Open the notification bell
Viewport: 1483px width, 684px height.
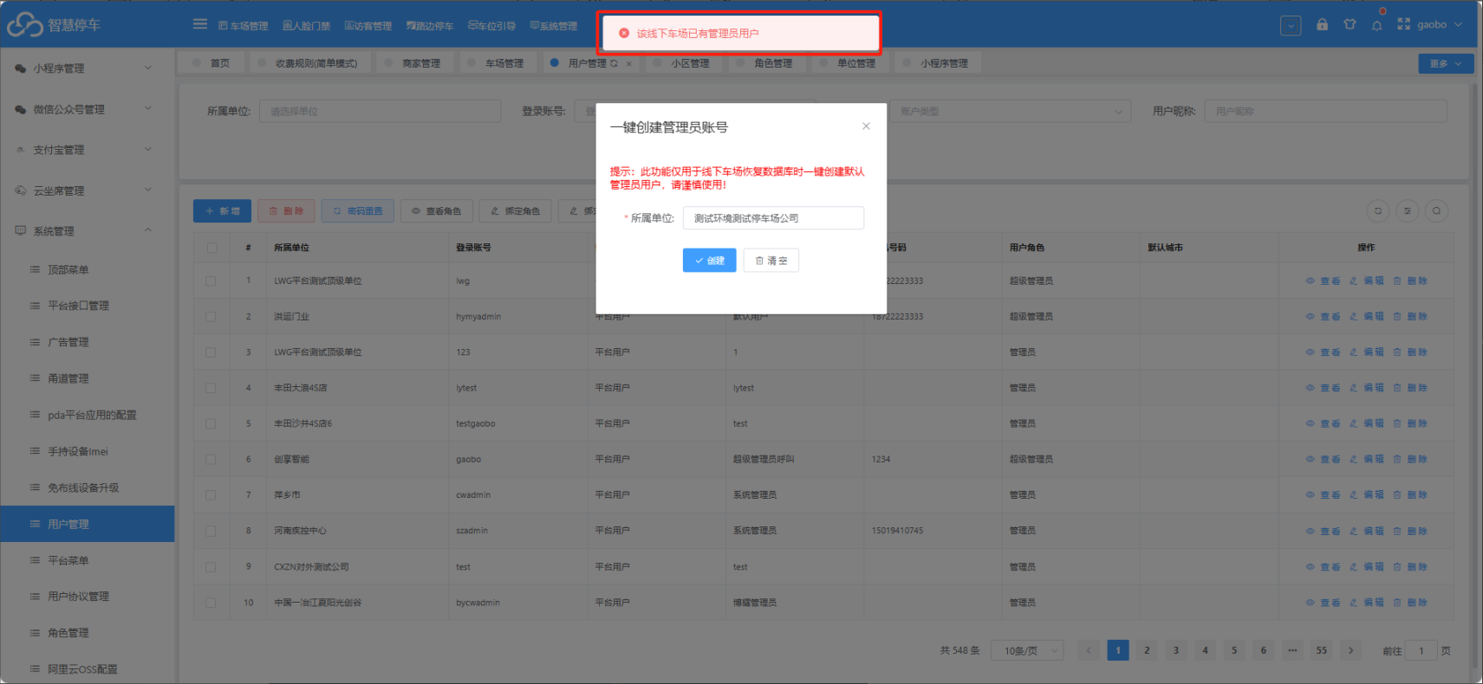1377,25
